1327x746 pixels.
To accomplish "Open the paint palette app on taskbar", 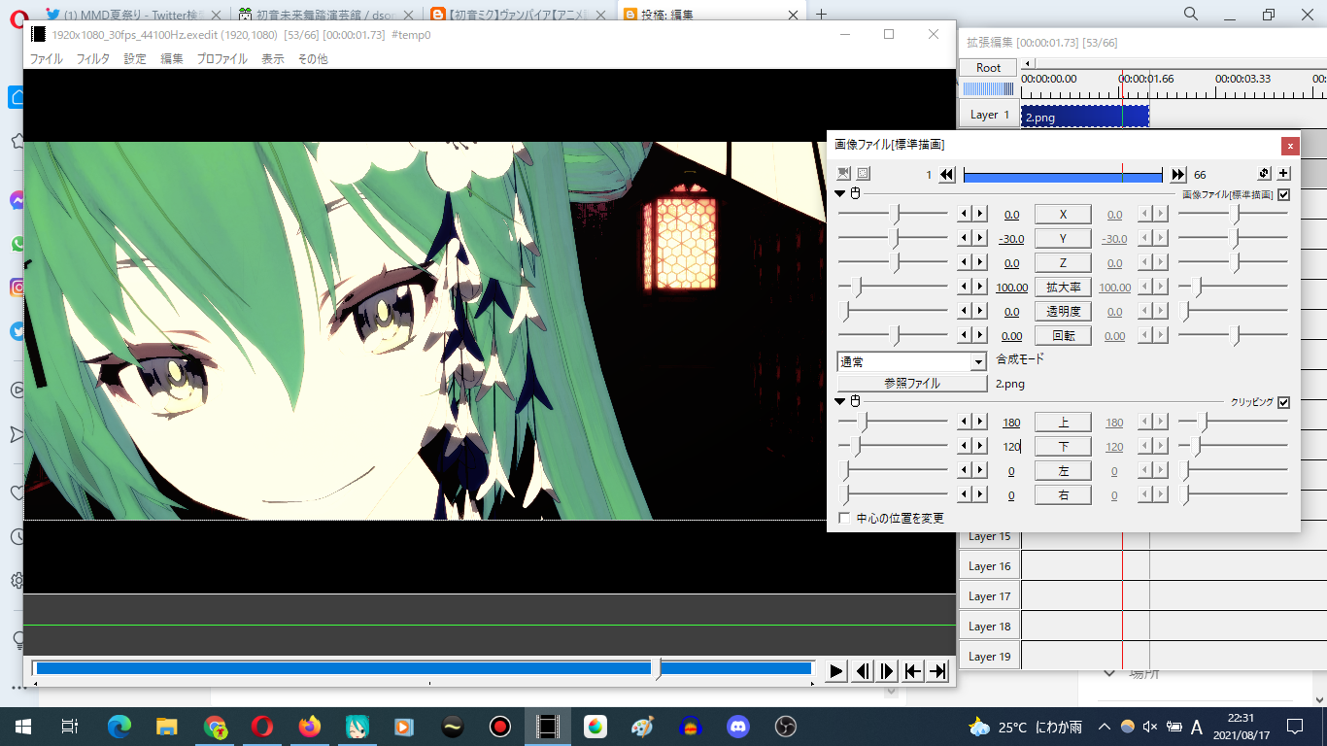I will coord(643,726).
